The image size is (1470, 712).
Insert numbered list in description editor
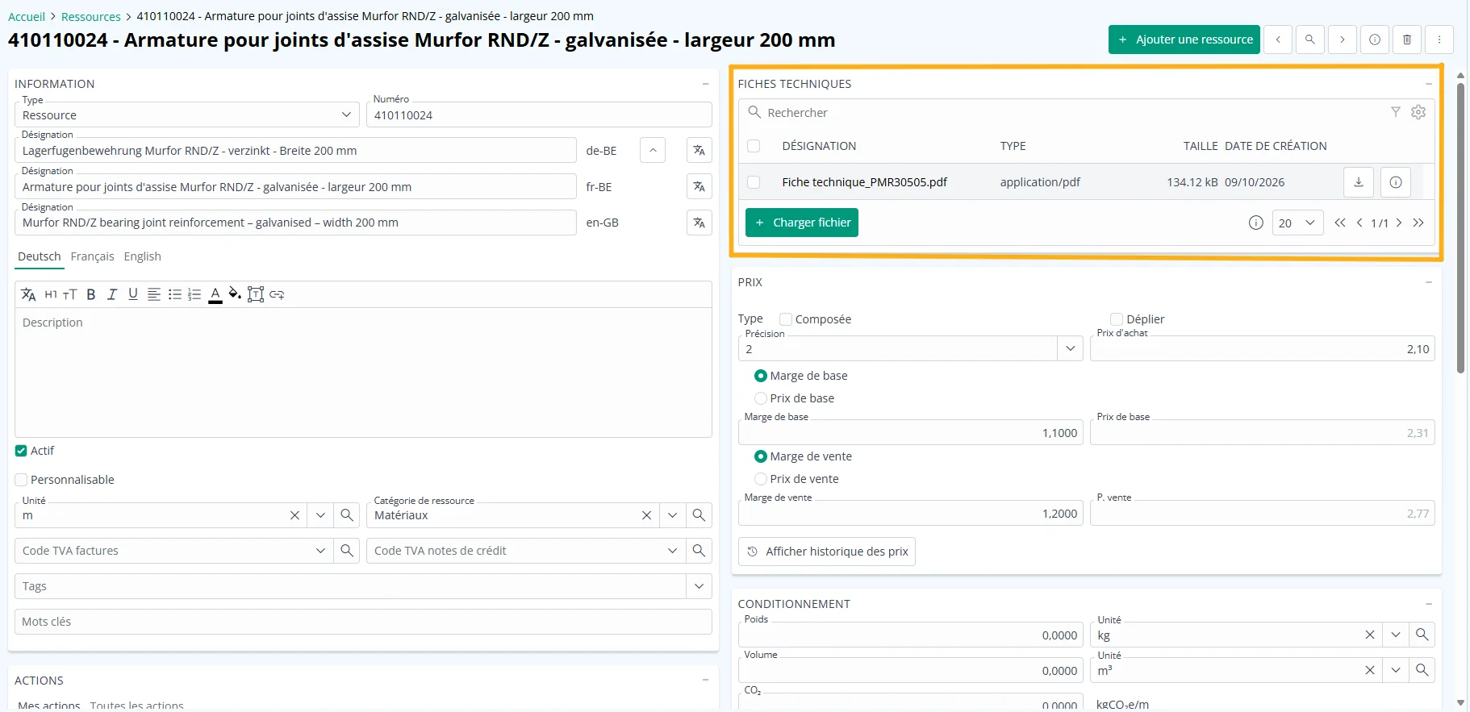pos(194,294)
